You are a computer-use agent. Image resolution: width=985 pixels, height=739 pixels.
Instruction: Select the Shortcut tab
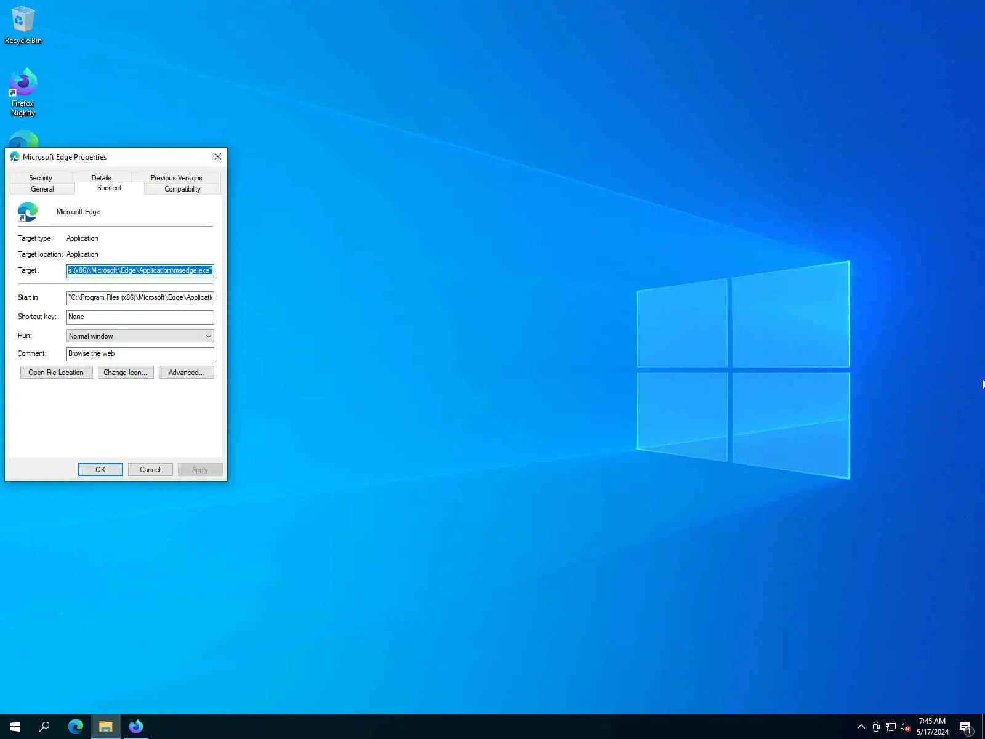pos(110,188)
